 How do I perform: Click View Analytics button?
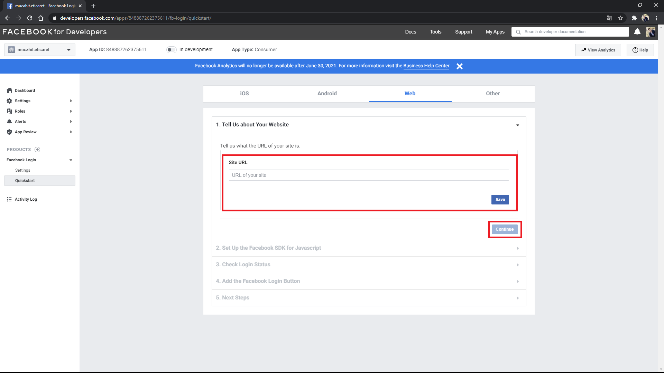point(598,50)
